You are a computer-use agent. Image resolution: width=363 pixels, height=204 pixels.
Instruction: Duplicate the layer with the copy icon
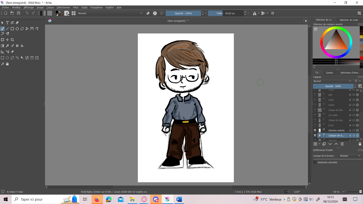pyautogui.click(x=325, y=144)
